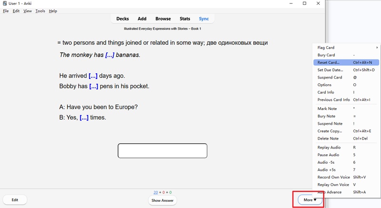Open the File menu
This screenshot has width=381, height=208.
[x=6, y=11]
